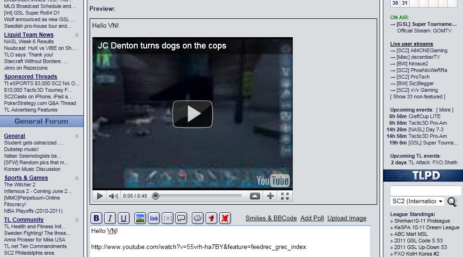Open 2011 GSL Code S S3 standings
Screen dimensions: 463x257
(x=418, y=241)
